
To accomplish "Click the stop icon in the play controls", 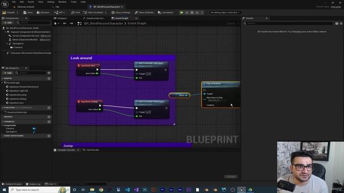I will click(x=192, y=12).
